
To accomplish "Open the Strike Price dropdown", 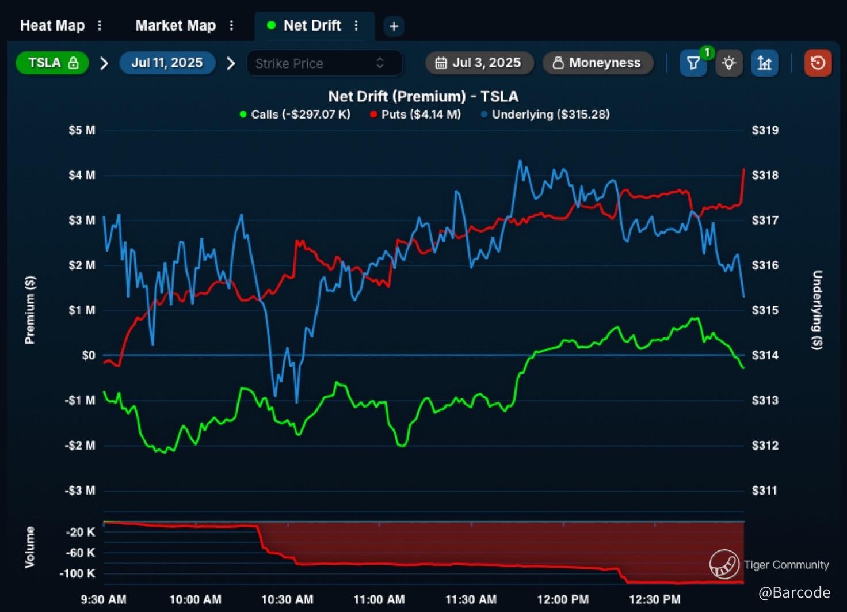I will click(x=324, y=63).
